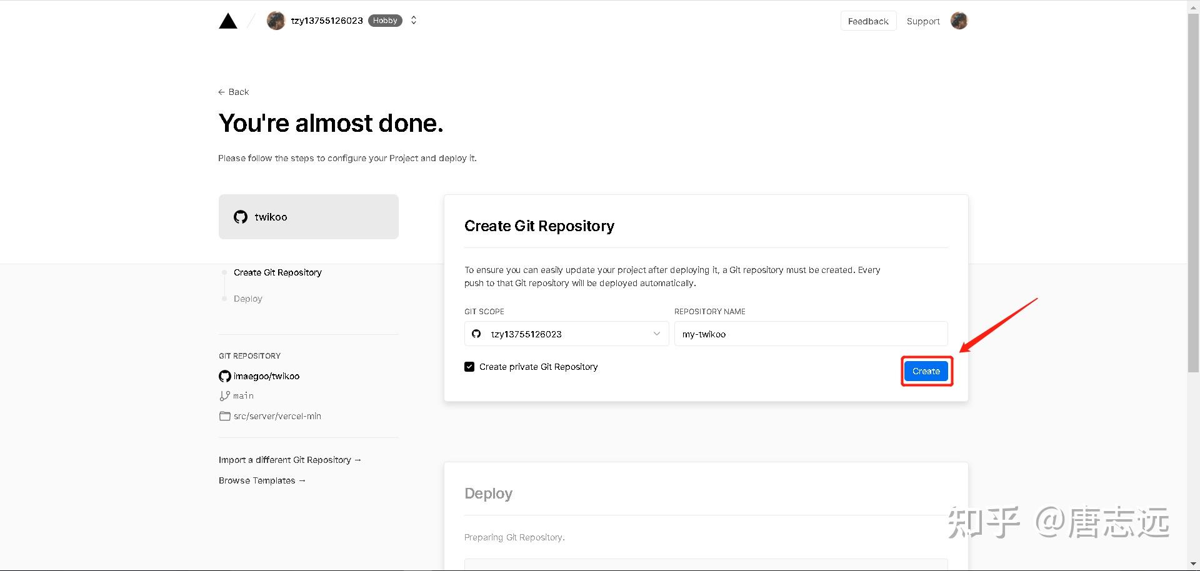This screenshot has height=571, width=1200.
Task: Click the branch icon next to main
Action: coord(225,395)
